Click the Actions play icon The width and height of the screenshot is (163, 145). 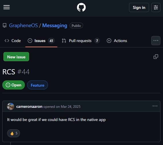tap(109, 41)
